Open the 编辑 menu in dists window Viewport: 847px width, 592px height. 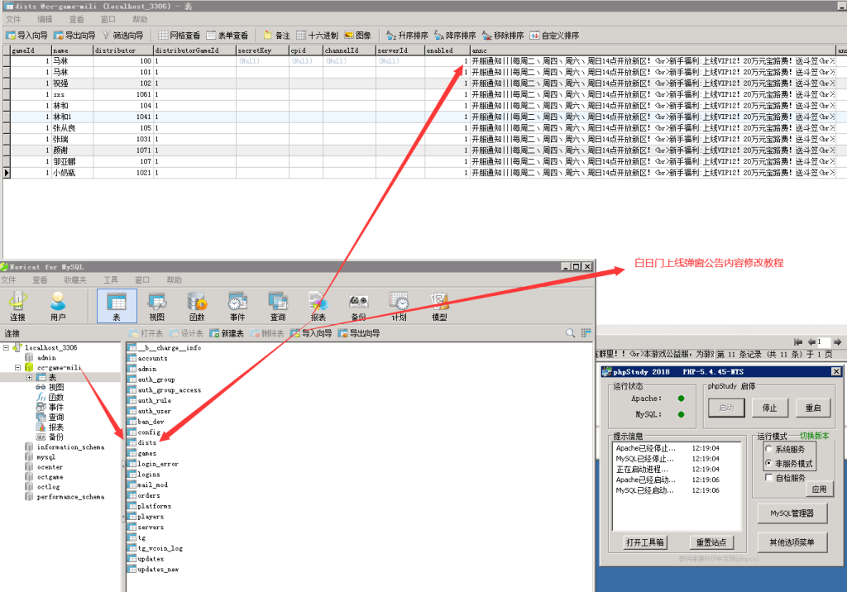(45, 19)
